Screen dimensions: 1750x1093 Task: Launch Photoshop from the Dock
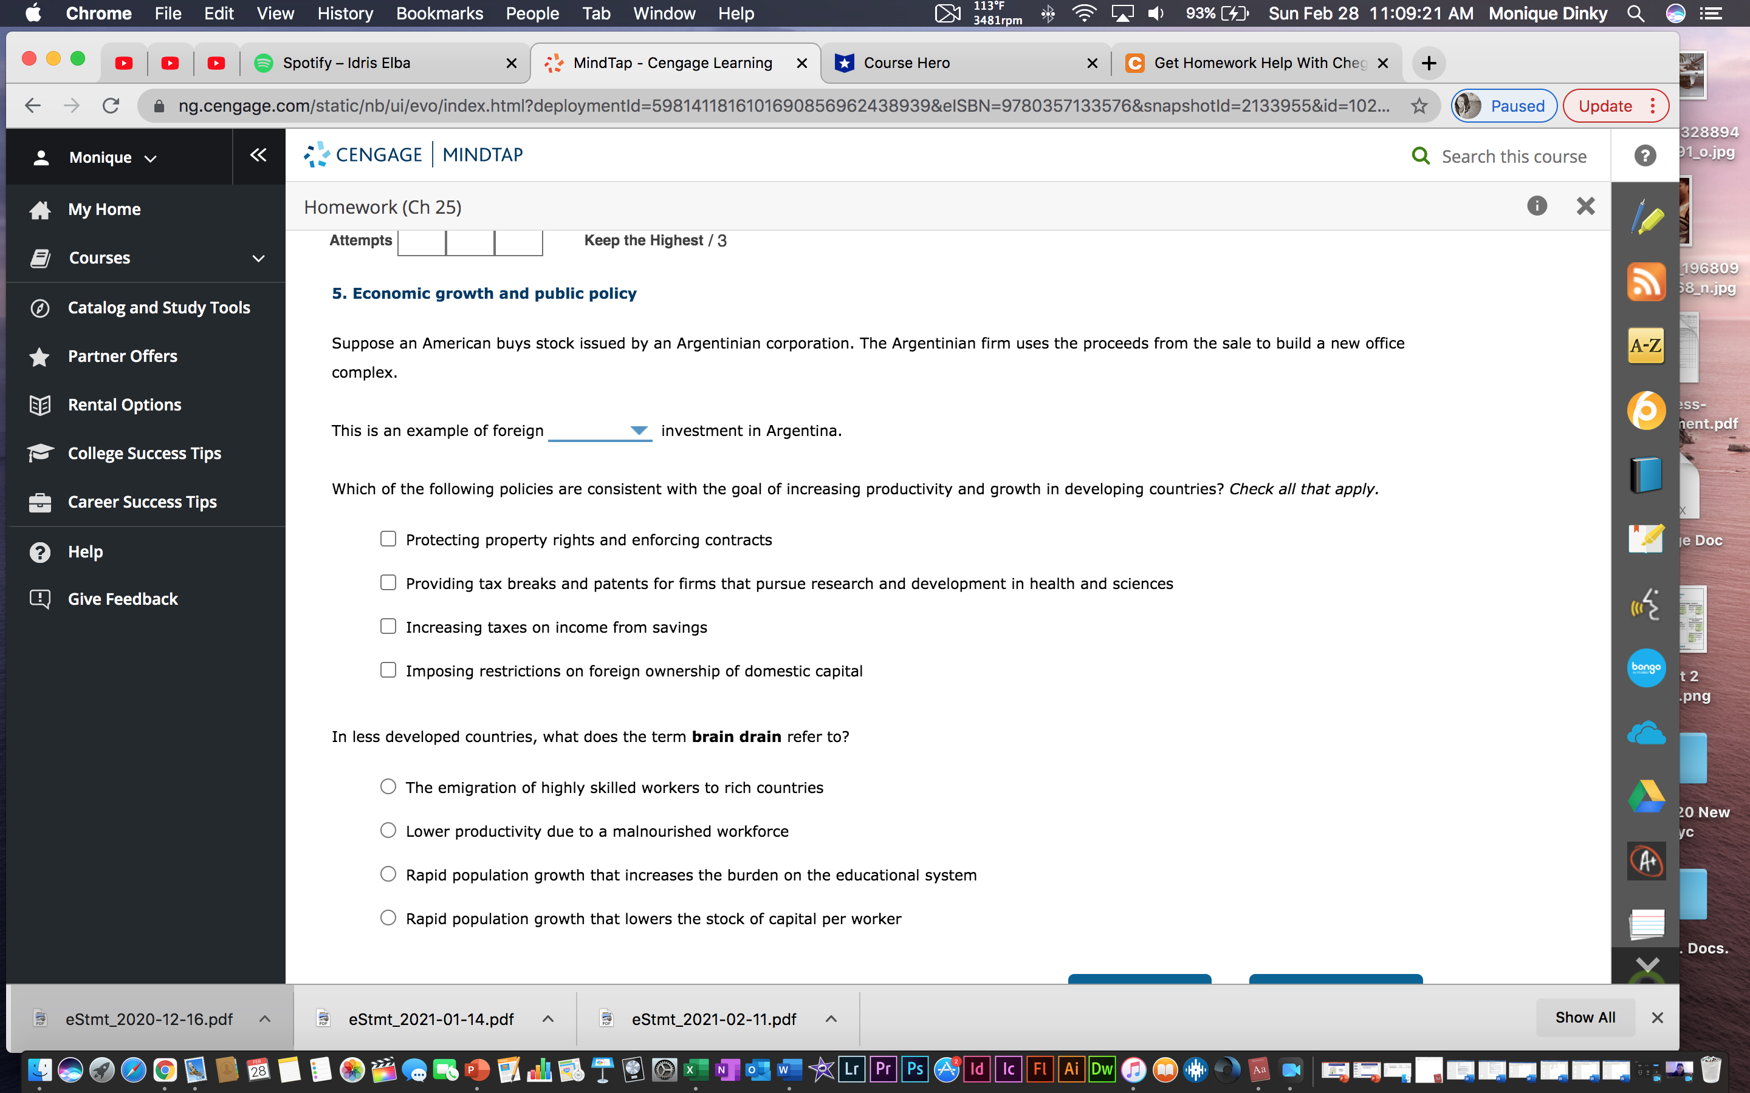pyautogui.click(x=914, y=1070)
